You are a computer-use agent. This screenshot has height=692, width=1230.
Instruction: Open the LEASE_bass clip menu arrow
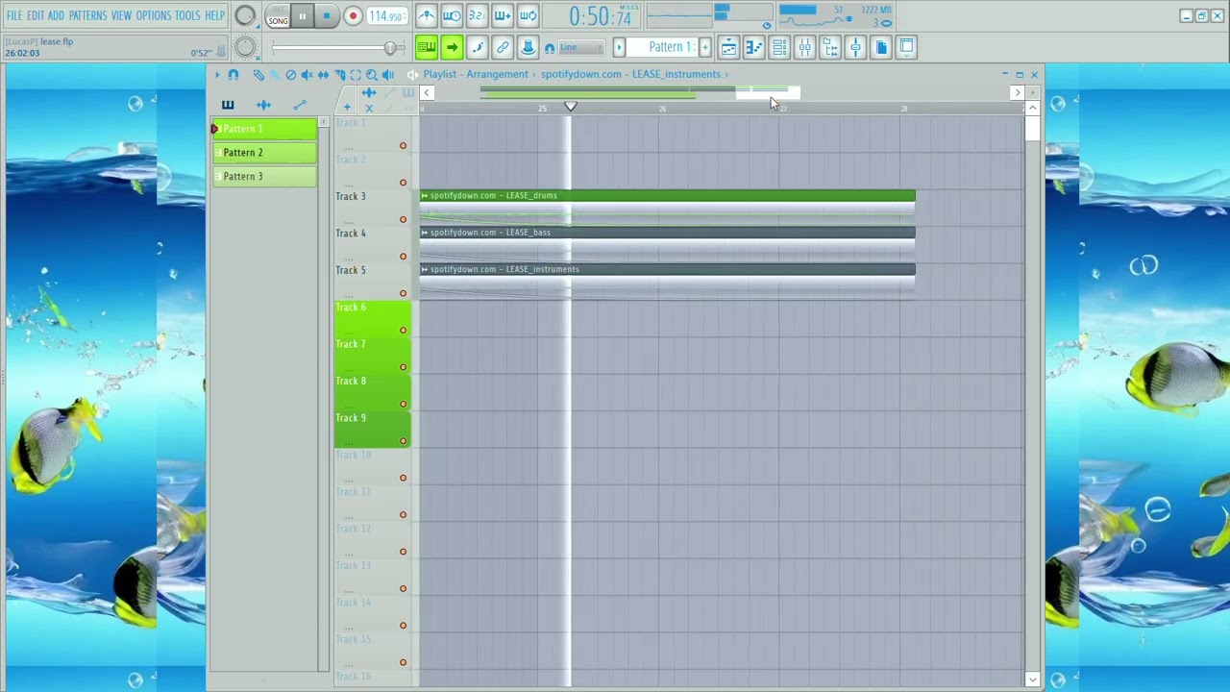(x=424, y=233)
